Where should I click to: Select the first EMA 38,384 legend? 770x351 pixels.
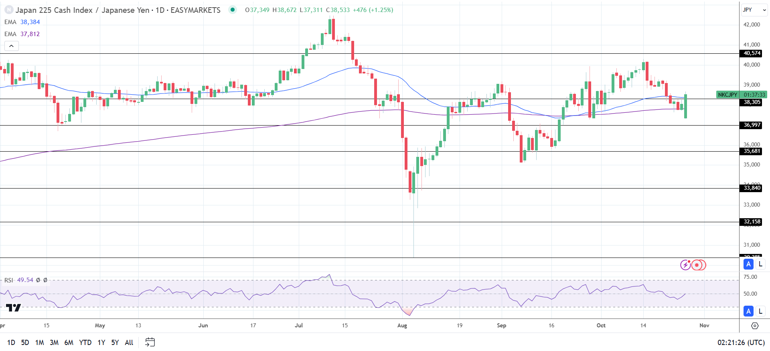[22, 22]
